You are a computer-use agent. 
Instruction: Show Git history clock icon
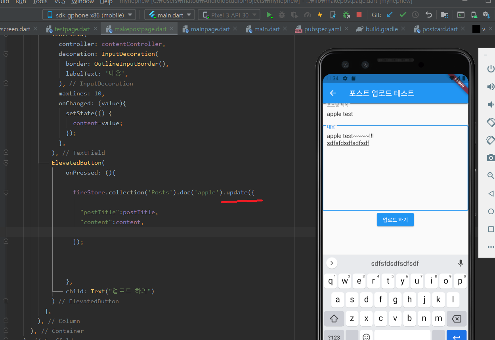[x=415, y=15]
